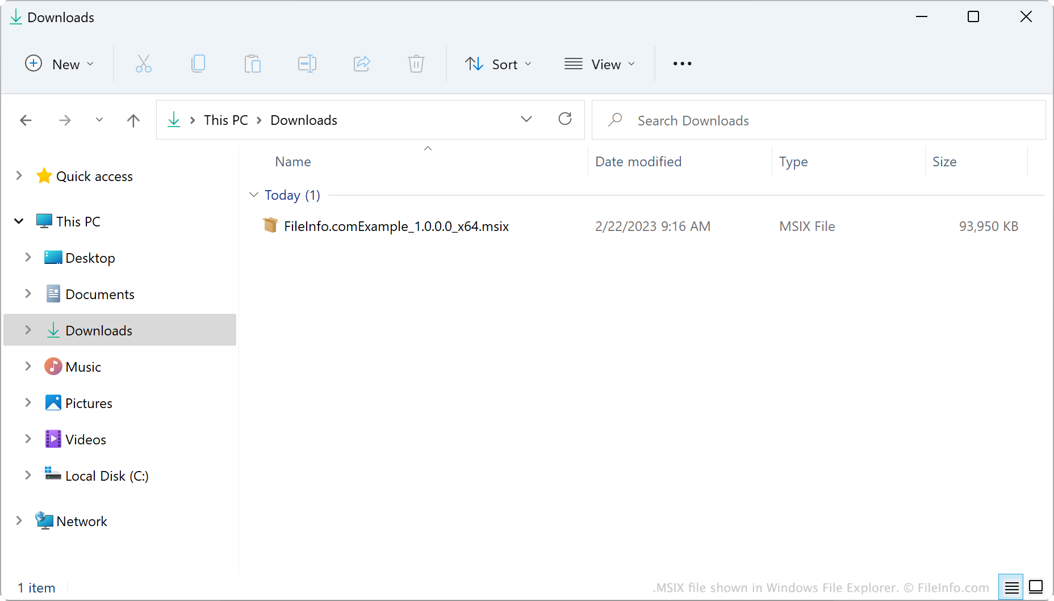The width and height of the screenshot is (1054, 601).
Task: Navigate up one folder level
Action: [x=133, y=120]
